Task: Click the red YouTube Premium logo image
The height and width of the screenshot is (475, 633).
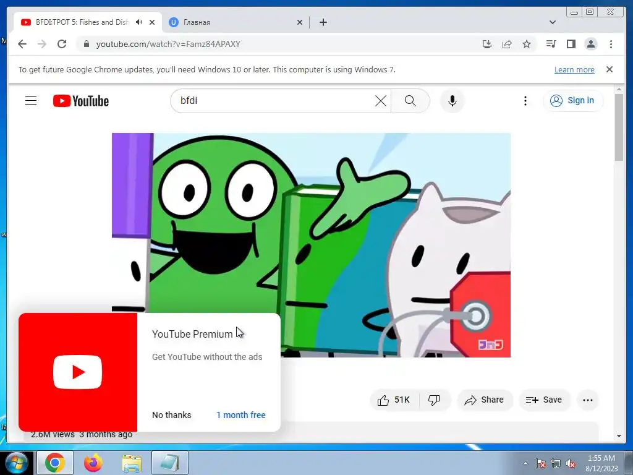Action: coord(78,372)
